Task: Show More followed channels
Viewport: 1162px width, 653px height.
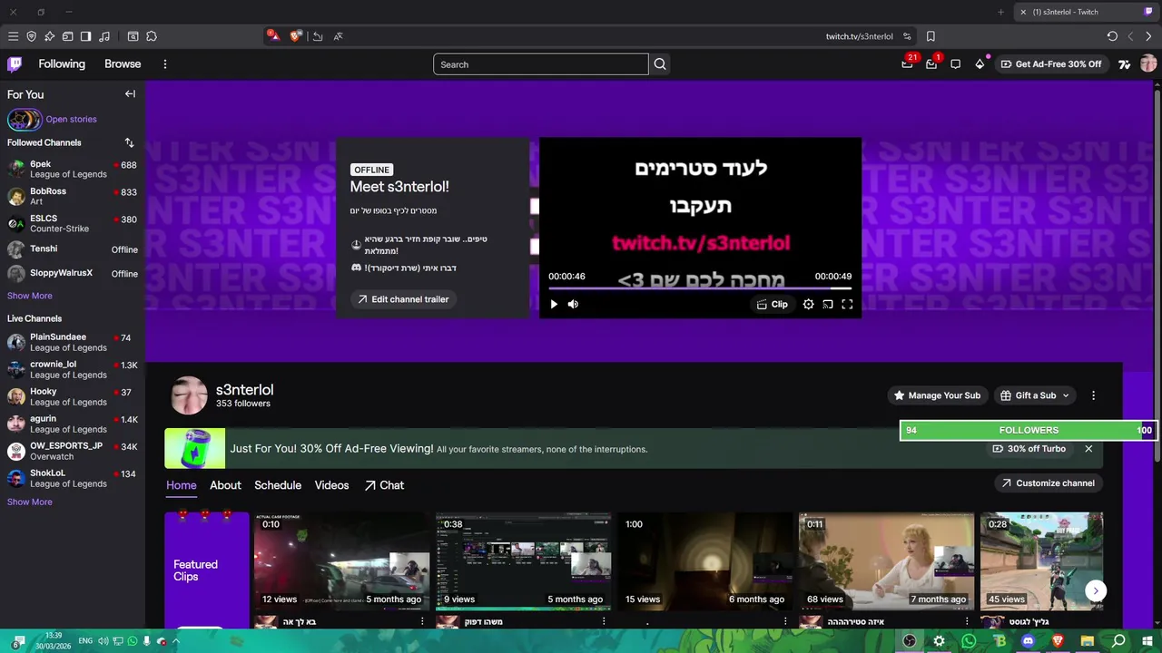Action: point(30,296)
